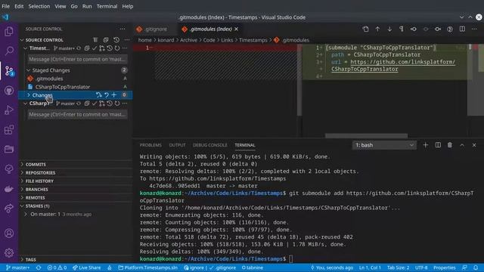This screenshot has height=272, width=484.
Task: Synchronize changes in Timest repository row
Action: coord(79,48)
